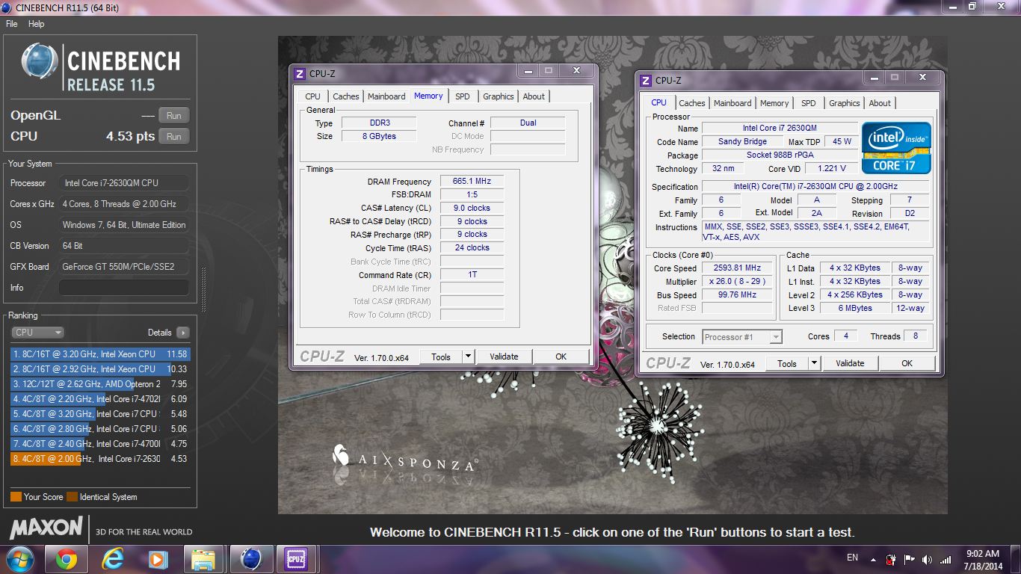
Task: Click the Intel Core i7 logo badge
Action: [896, 148]
